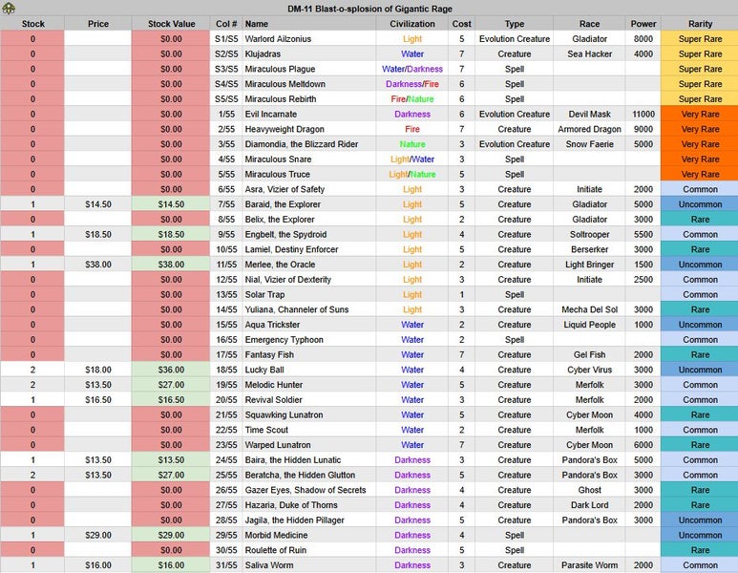Select the Miraculous Plague name cell
738x573 pixels.
309,69
